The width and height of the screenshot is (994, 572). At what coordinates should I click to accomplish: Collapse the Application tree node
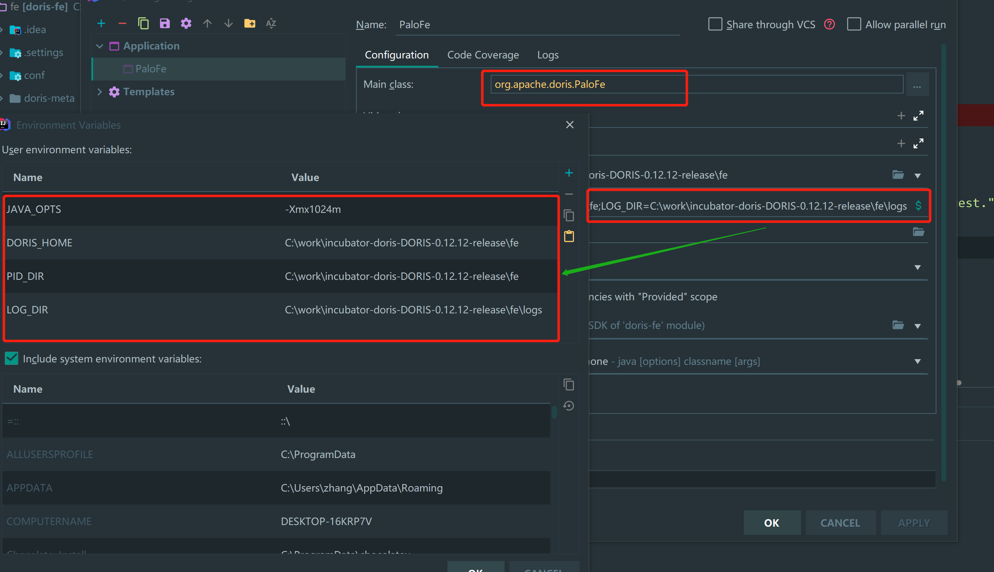pos(99,46)
